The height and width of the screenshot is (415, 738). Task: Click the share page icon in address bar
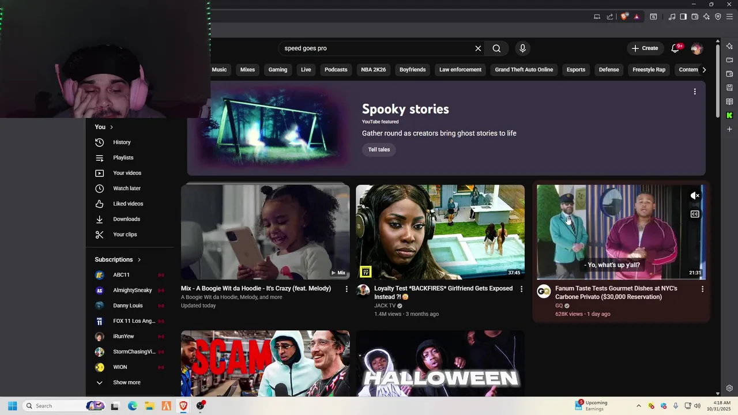(610, 17)
